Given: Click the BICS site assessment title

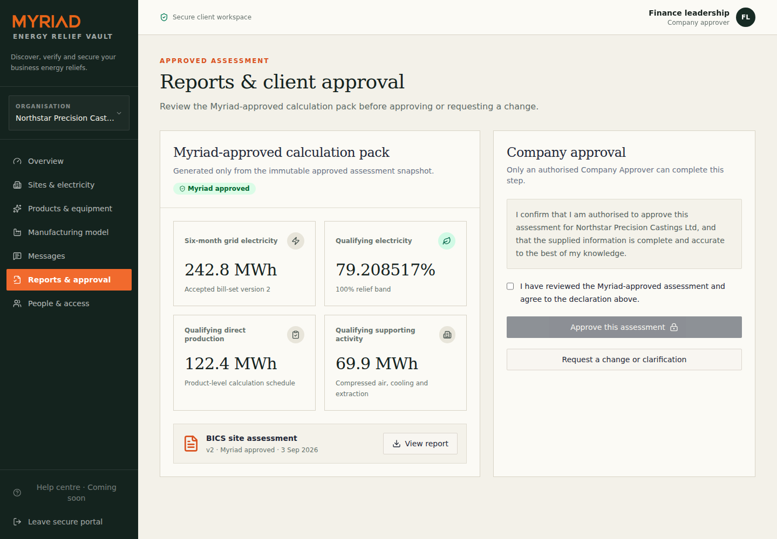Looking at the screenshot, I should click(251, 438).
